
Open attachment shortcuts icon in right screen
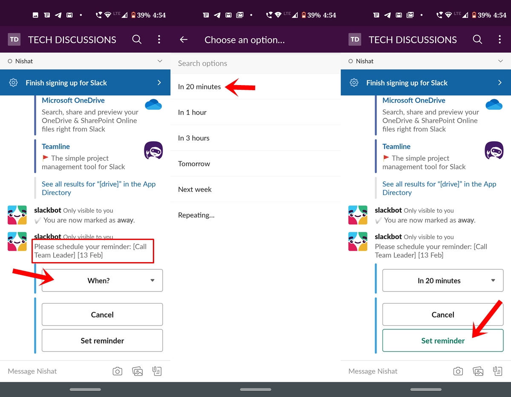pos(498,371)
